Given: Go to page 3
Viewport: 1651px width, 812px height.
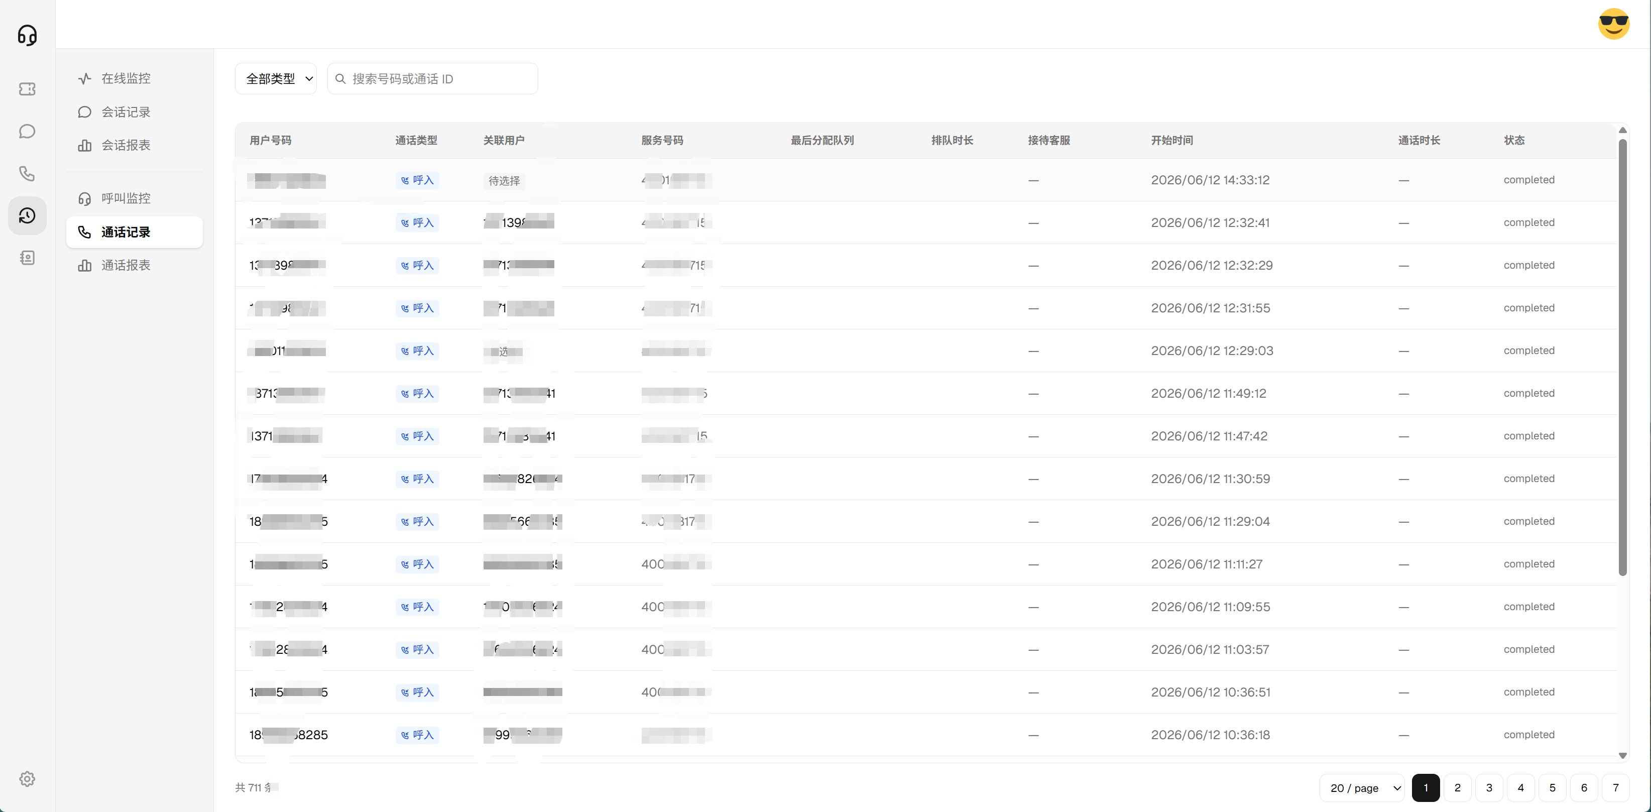Looking at the screenshot, I should (1489, 788).
